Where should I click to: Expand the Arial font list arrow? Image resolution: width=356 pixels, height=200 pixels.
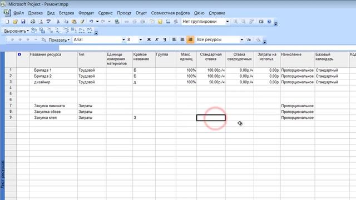pyautogui.click(x=123, y=39)
